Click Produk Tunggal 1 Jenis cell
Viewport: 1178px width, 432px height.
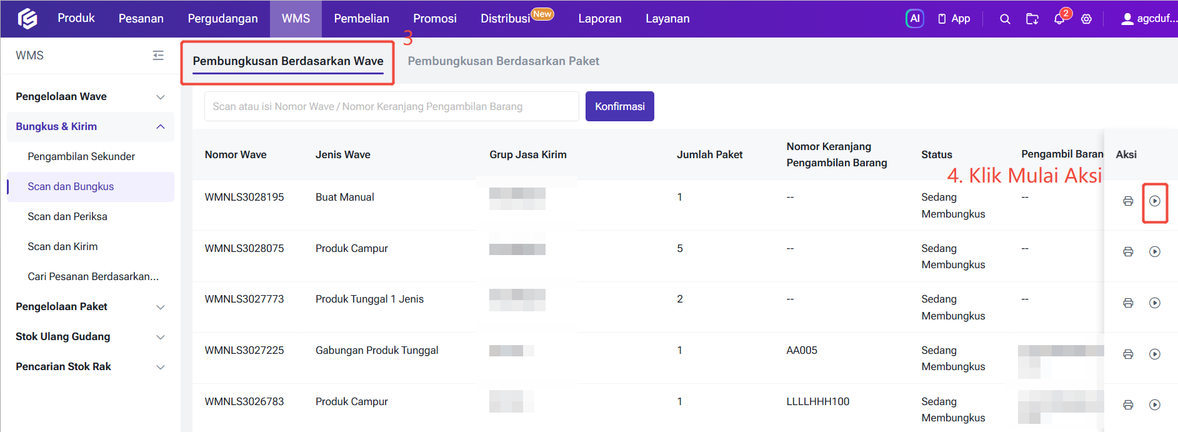(x=369, y=299)
